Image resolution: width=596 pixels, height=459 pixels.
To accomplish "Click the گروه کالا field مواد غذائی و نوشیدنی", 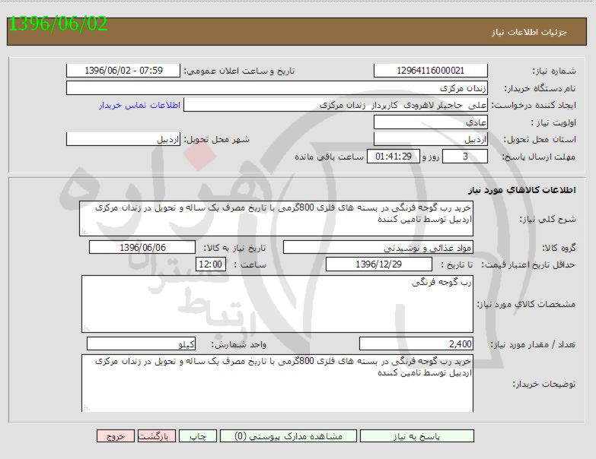I will 378,247.
